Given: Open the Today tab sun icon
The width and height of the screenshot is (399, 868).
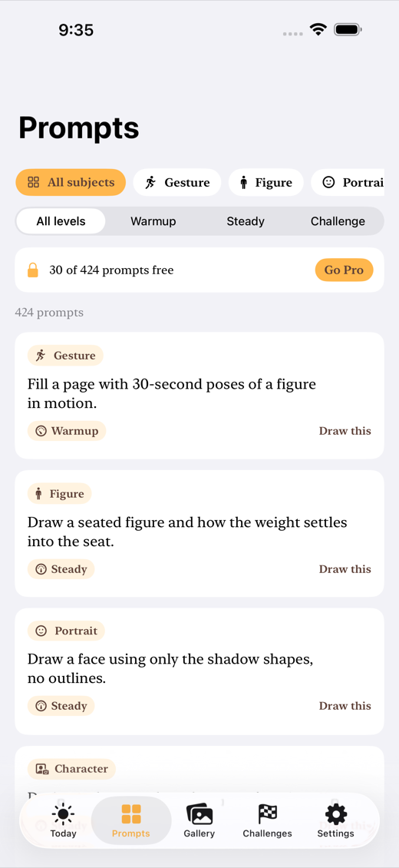Looking at the screenshot, I should point(63,814).
